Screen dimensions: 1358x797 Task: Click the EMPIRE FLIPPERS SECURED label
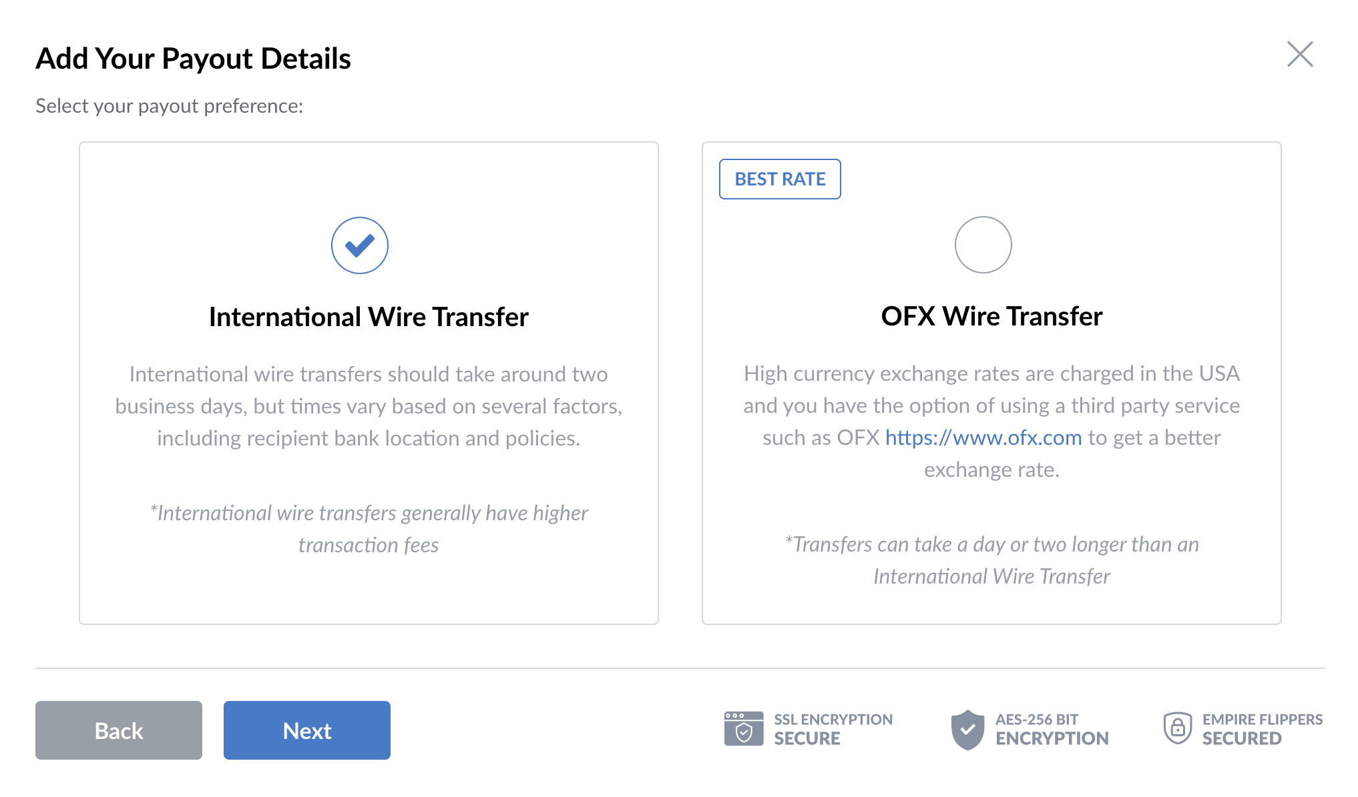1263,729
